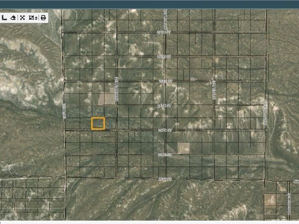Click vertical street label beside tan lot
The height and width of the screenshot is (224, 299).
(117, 89)
